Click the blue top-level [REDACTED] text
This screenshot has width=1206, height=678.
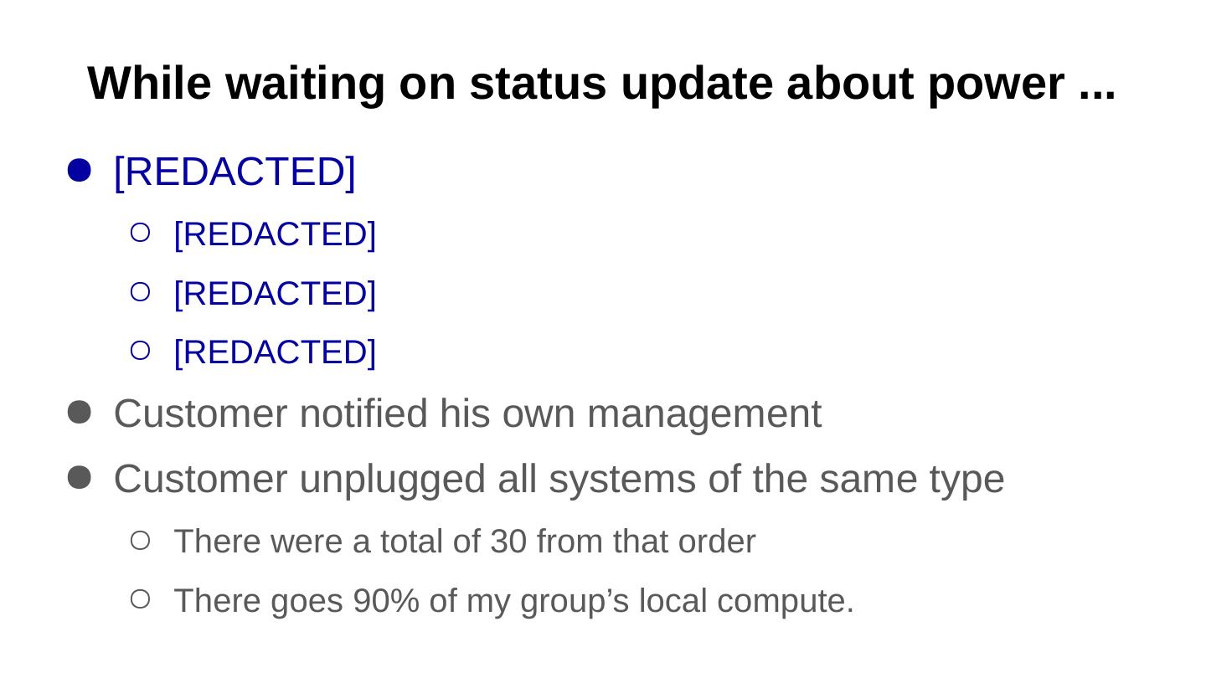coord(234,172)
